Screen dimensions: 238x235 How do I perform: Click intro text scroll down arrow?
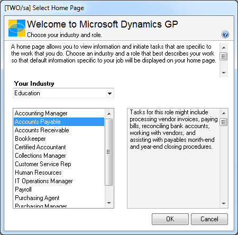(224, 73)
